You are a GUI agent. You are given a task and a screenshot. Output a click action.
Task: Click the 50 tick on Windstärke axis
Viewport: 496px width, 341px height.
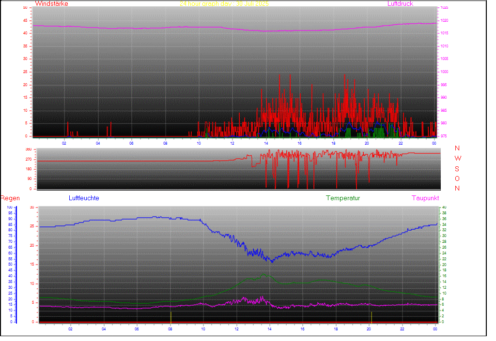tap(25, 8)
